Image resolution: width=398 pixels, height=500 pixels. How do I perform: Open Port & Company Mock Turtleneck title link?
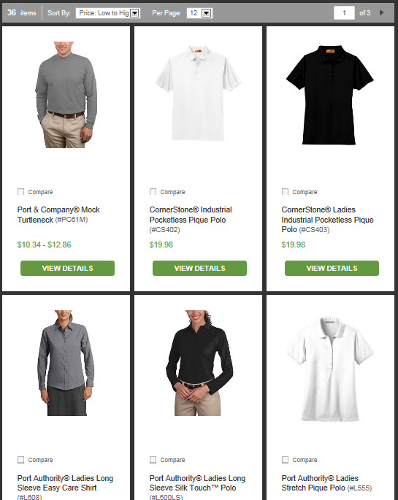pos(58,215)
